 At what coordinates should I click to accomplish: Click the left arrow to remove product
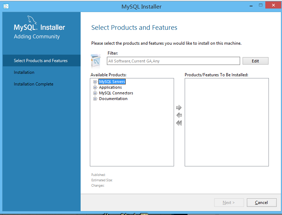tap(179, 115)
